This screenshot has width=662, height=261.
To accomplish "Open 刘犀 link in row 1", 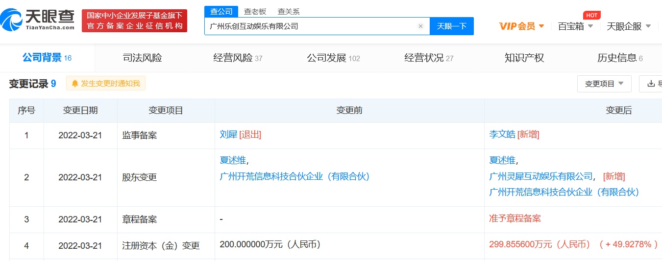I will pyautogui.click(x=228, y=135).
